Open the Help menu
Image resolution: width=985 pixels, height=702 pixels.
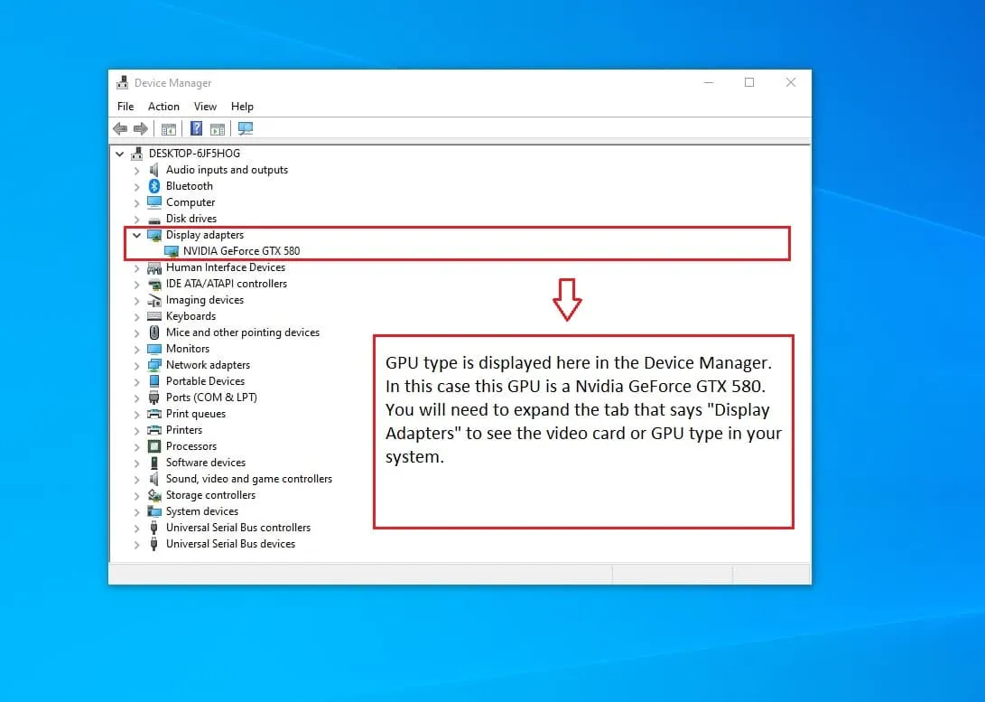[x=243, y=107]
